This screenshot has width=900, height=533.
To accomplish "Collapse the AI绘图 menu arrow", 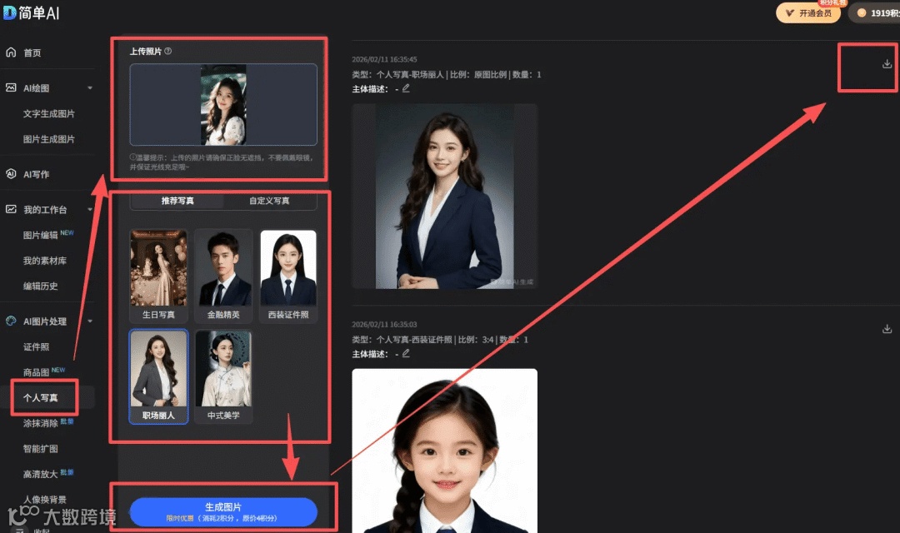I will coord(90,87).
